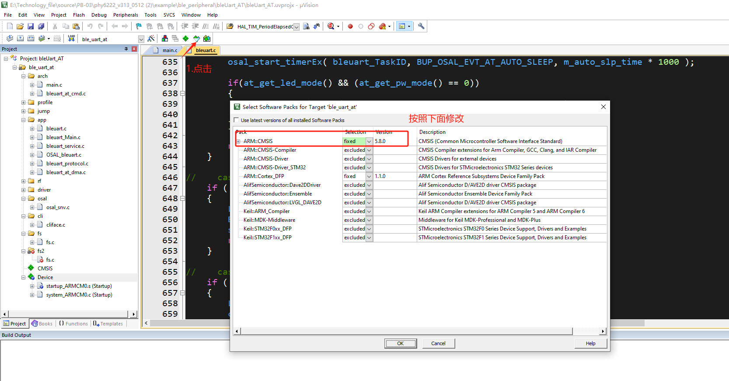Switch to bleuart.c editor tab
The width and height of the screenshot is (729, 381).
(206, 50)
